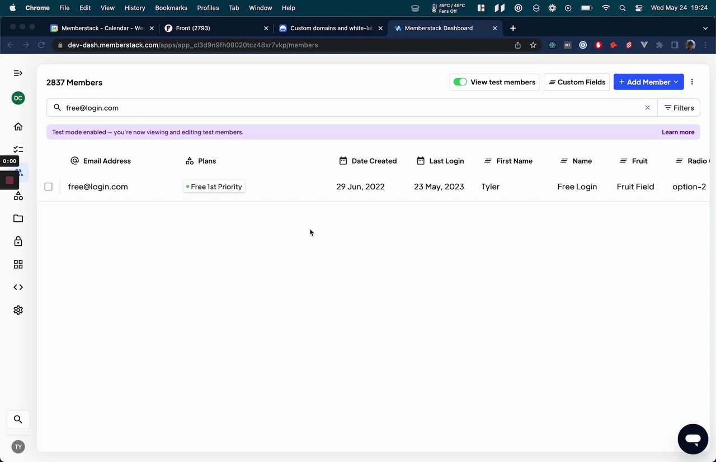Open the Wi-Fi status menu
Viewport: 716px width, 462px height.
[606, 8]
